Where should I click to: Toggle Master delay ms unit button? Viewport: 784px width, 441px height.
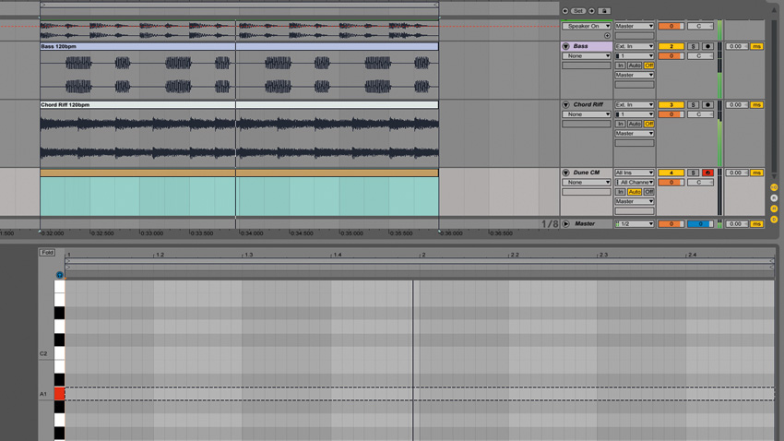756,224
